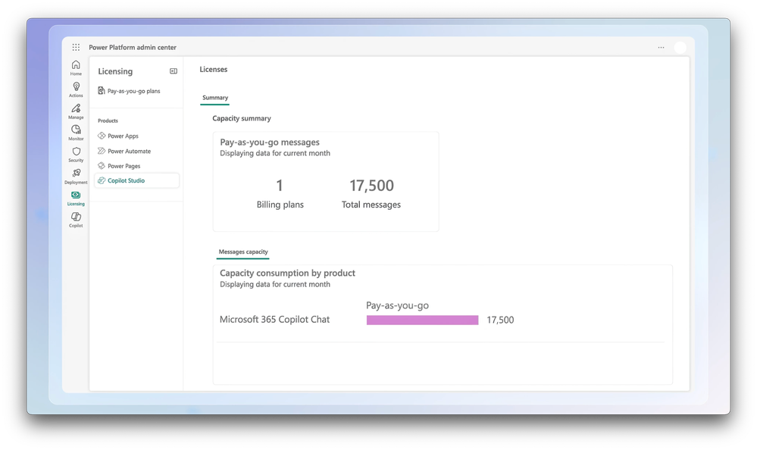Screen dimensions: 757x450
Task: Click the Power Platform admin center title
Action: pyautogui.click(x=133, y=47)
